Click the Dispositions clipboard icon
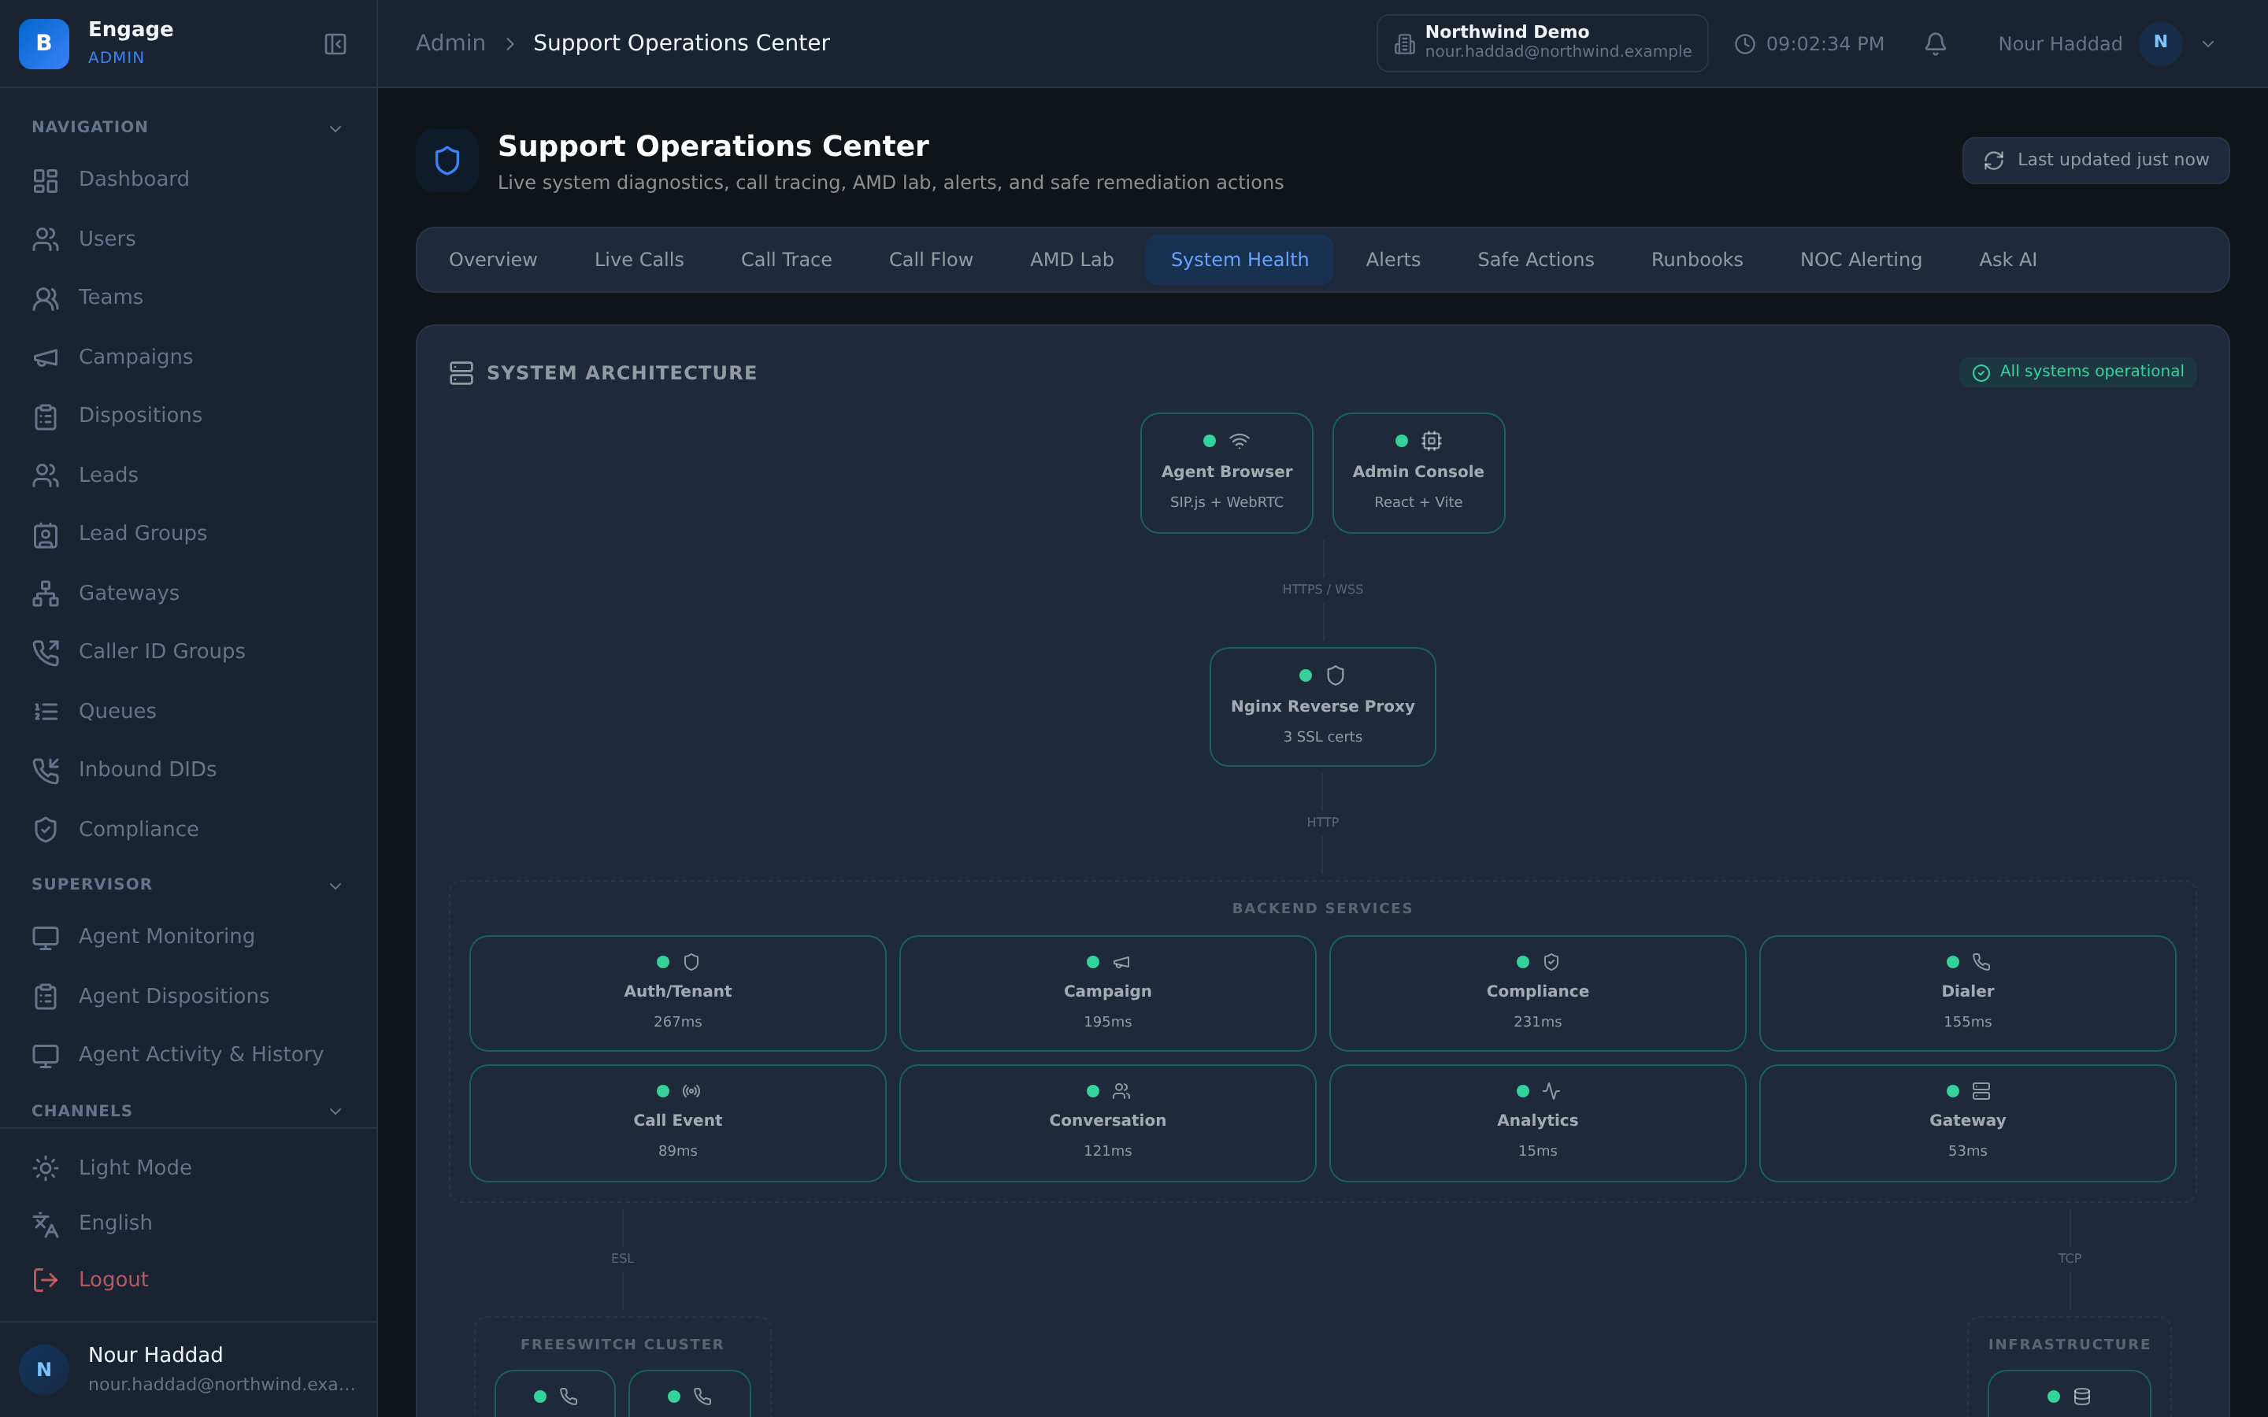The width and height of the screenshot is (2268, 1417). coord(45,416)
